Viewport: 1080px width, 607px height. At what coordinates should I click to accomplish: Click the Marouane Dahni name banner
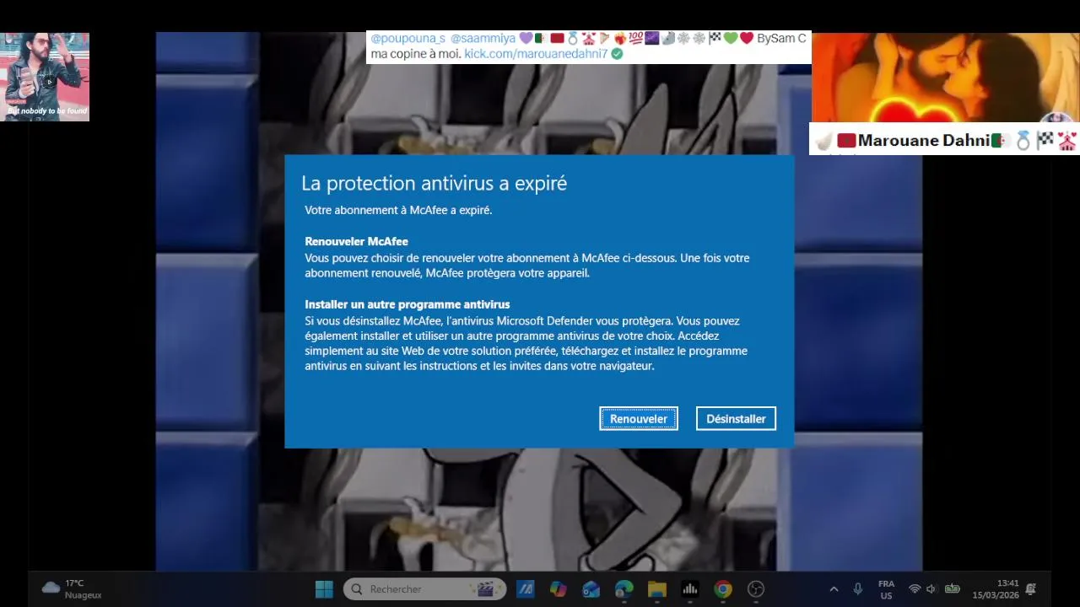coord(944,140)
